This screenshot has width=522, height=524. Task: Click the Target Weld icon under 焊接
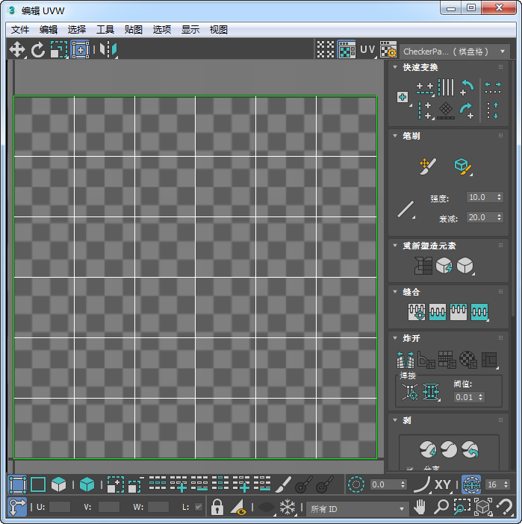410,392
